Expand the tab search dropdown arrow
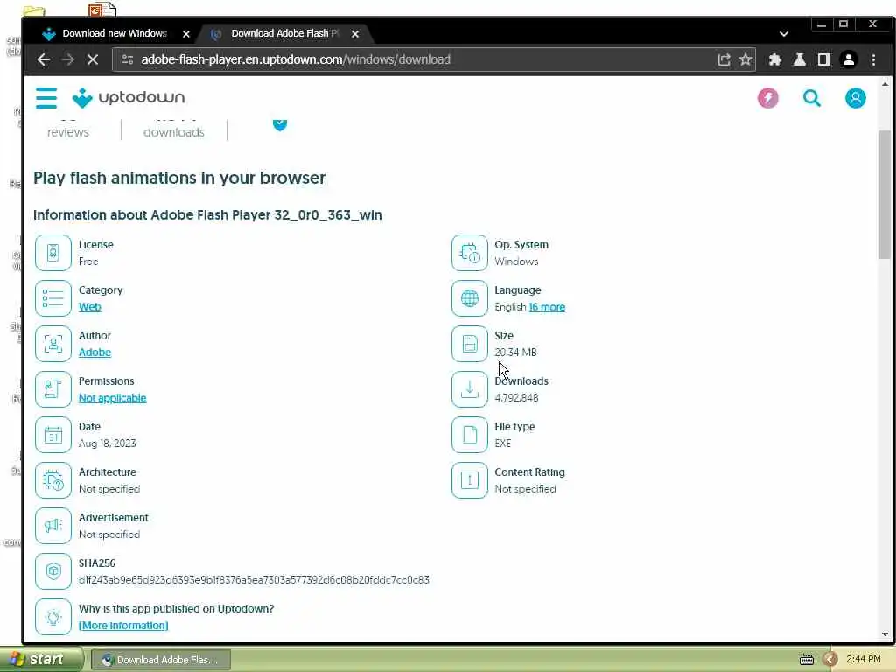Screen dimensions: 896x672 784,34
